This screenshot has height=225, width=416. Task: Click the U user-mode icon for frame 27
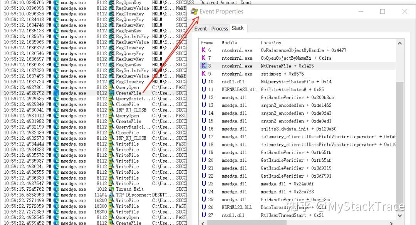point(204,215)
